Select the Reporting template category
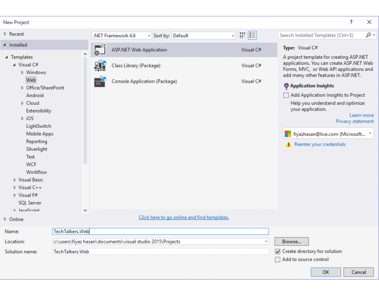This screenshot has height=296, width=379. [37, 141]
